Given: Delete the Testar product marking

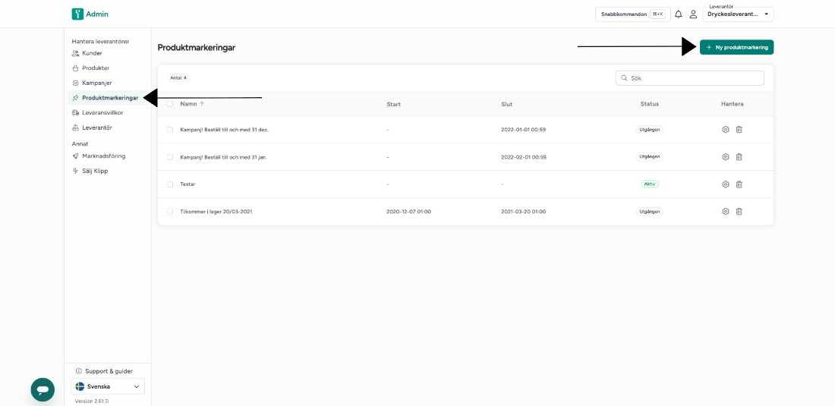Looking at the screenshot, I should (739, 184).
